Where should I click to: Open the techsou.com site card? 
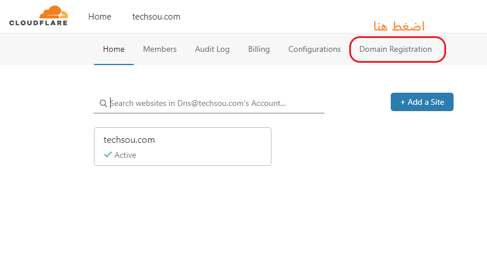pos(183,146)
